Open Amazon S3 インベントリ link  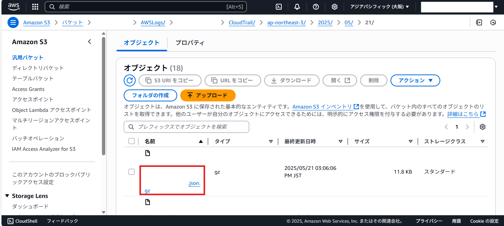pos(326,107)
